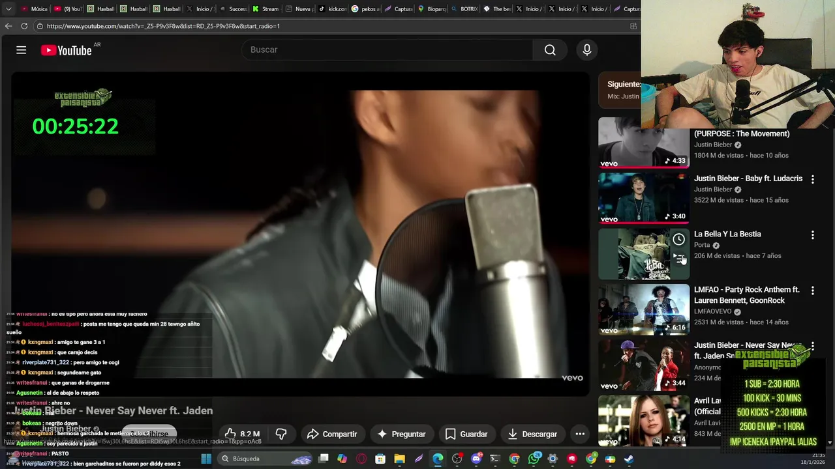Switch to the pekos Google tab
835x469 pixels.
[365, 8]
